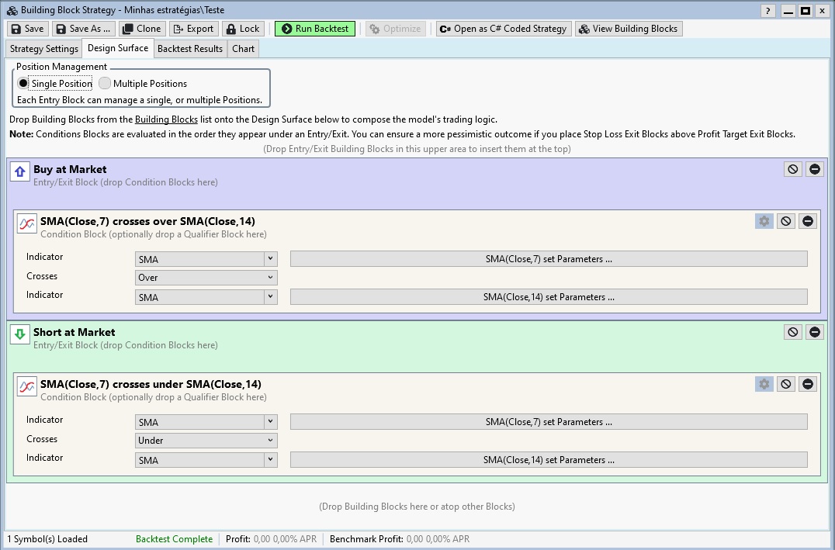Viewport: 835px width, 550px height.
Task: Click the Buy at Market up-arrow icon
Action: 20,171
